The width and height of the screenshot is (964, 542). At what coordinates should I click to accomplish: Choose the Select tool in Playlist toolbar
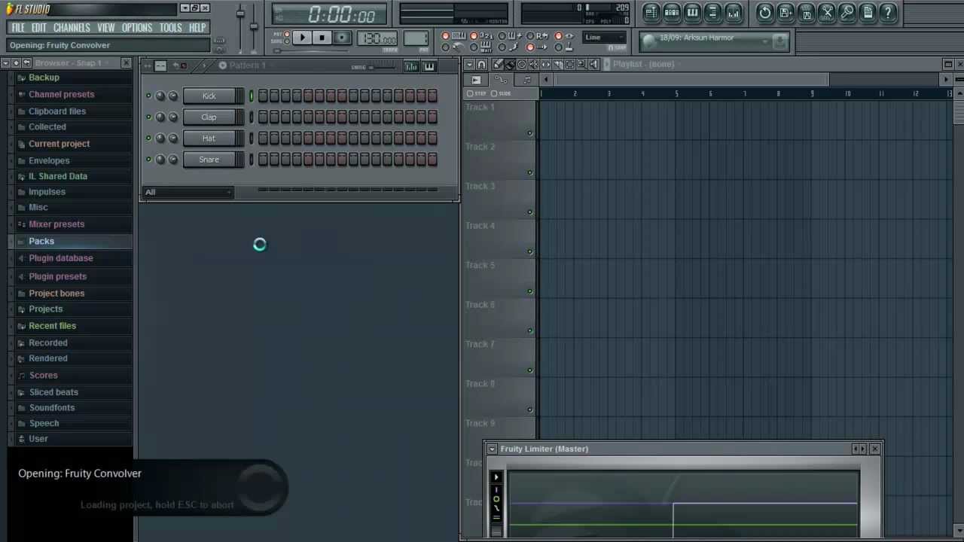[569, 64]
